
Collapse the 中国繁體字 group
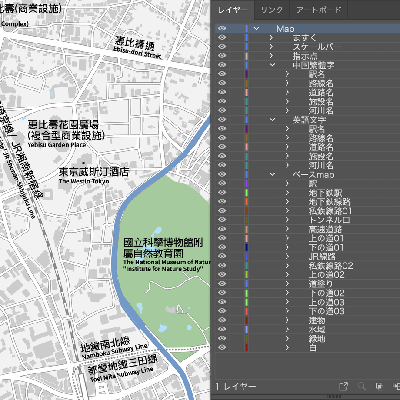point(273,65)
